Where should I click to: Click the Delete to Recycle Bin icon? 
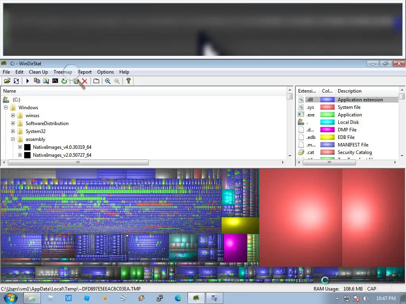coord(76,81)
